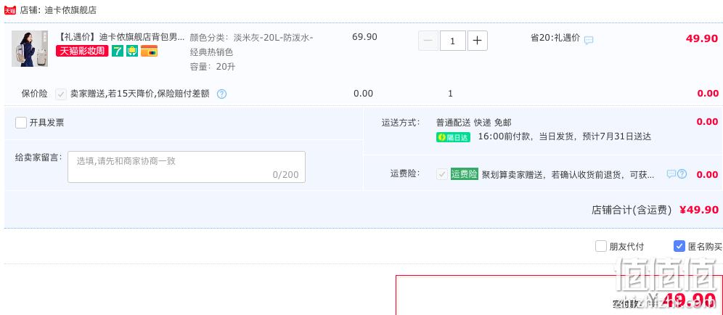
Task: Open the 【礼遇价】迪卡侬旗舰店背包 product title
Action: (122, 37)
